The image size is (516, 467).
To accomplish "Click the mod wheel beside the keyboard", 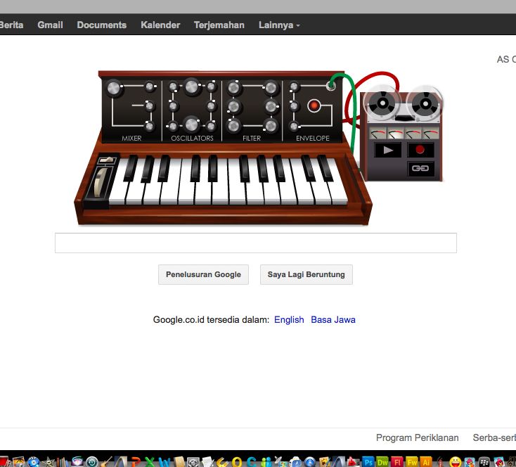I will 101,182.
